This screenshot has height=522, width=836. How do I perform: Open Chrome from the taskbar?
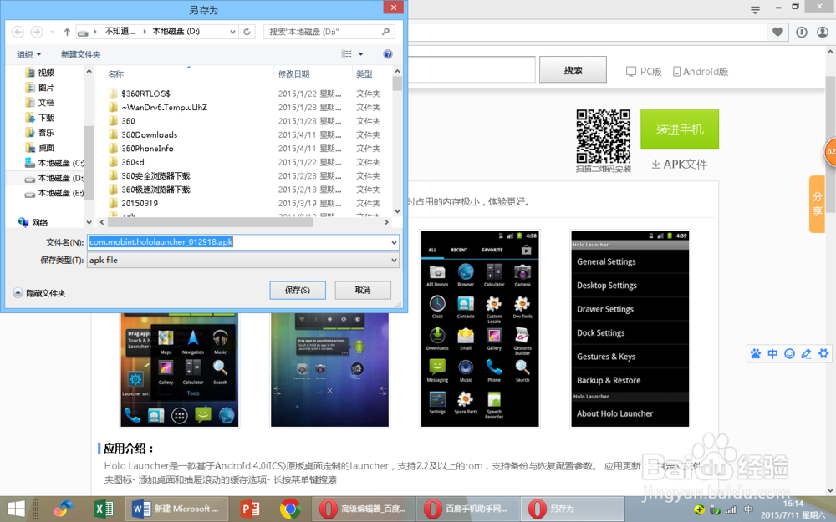point(291,509)
